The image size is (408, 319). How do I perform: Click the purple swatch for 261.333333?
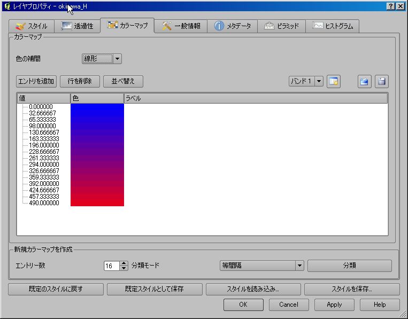(97, 158)
